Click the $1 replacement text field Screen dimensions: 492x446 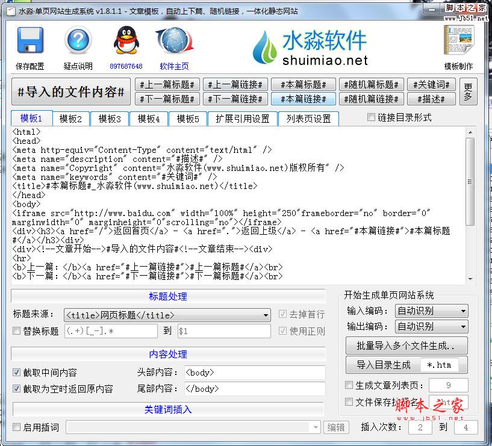224,331
